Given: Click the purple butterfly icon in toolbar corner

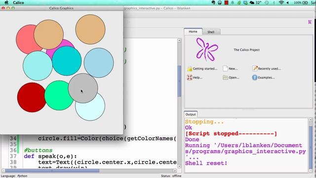Looking at the screenshot, I should click(310, 22).
